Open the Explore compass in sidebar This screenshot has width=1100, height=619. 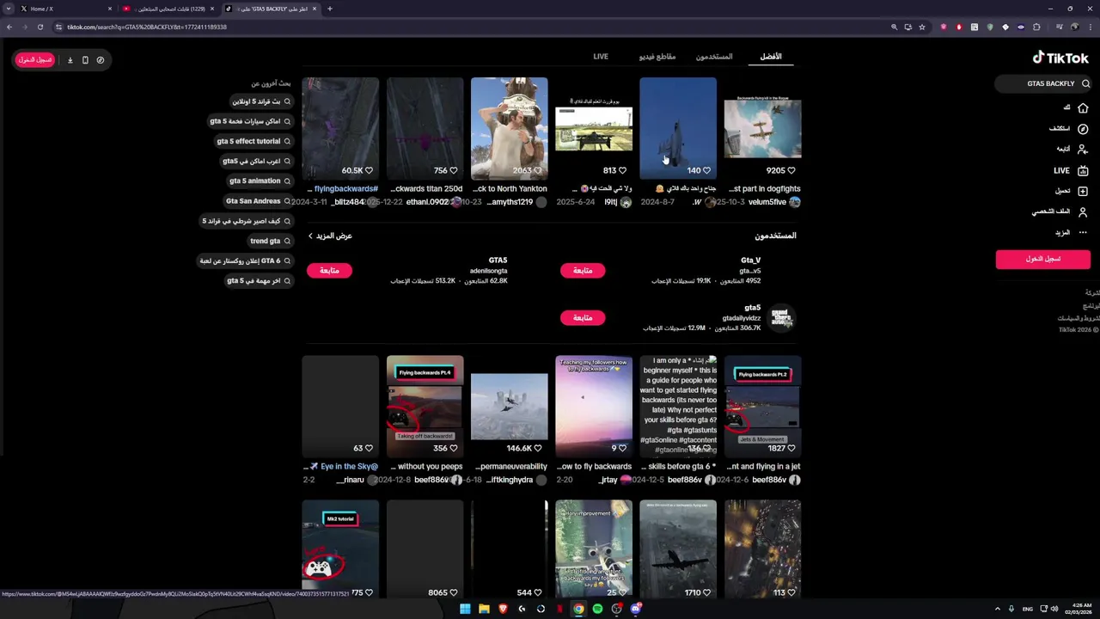1083,129
